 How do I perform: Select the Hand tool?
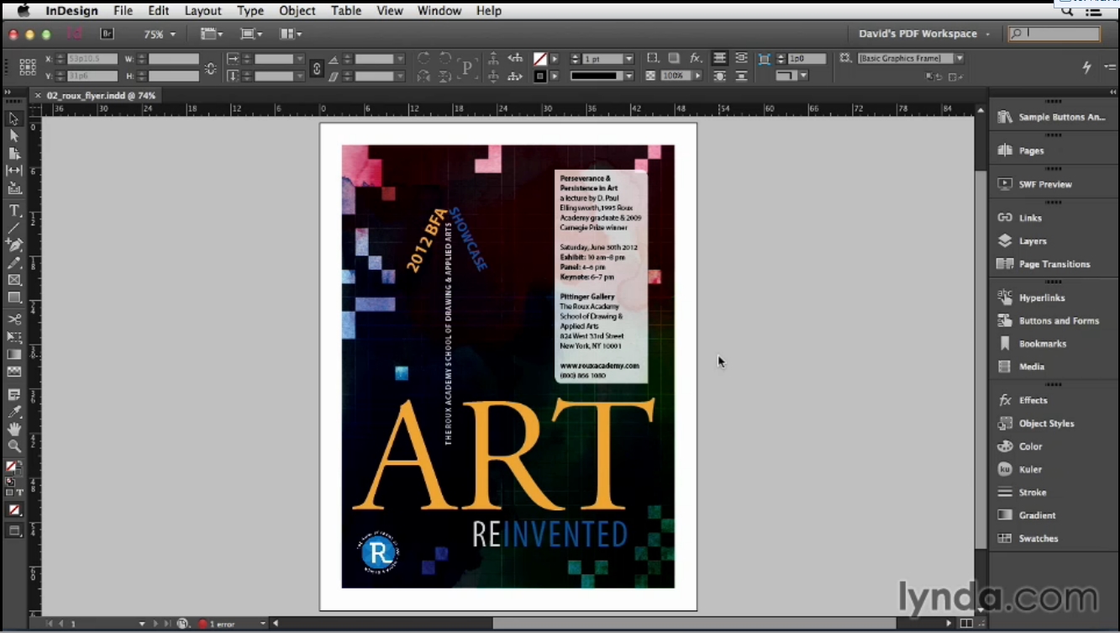14,429
